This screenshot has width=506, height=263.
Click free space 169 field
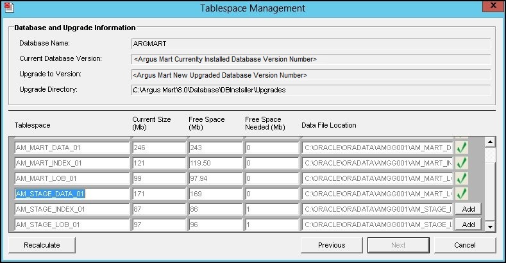tap(215, 194)
